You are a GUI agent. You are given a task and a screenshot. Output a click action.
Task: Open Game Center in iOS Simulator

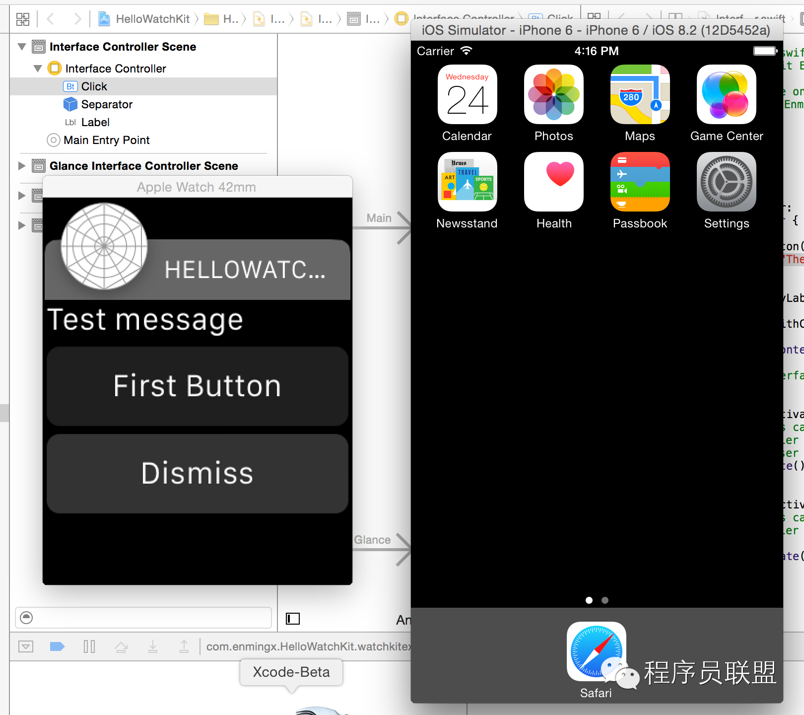coord(727,94)
